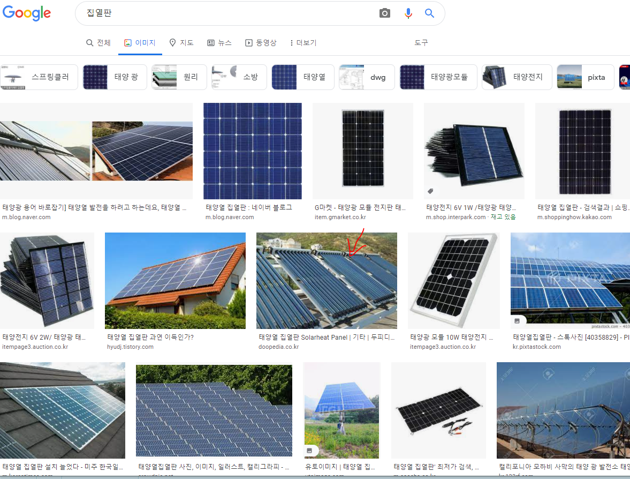Screen dimensions: 630x479
Task: Open the m.shop.interpark.com source link
Action: point(456,217)
